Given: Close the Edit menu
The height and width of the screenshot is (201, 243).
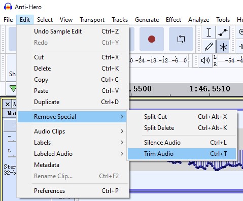Looking at the screenshot, I should click(25, 20).
